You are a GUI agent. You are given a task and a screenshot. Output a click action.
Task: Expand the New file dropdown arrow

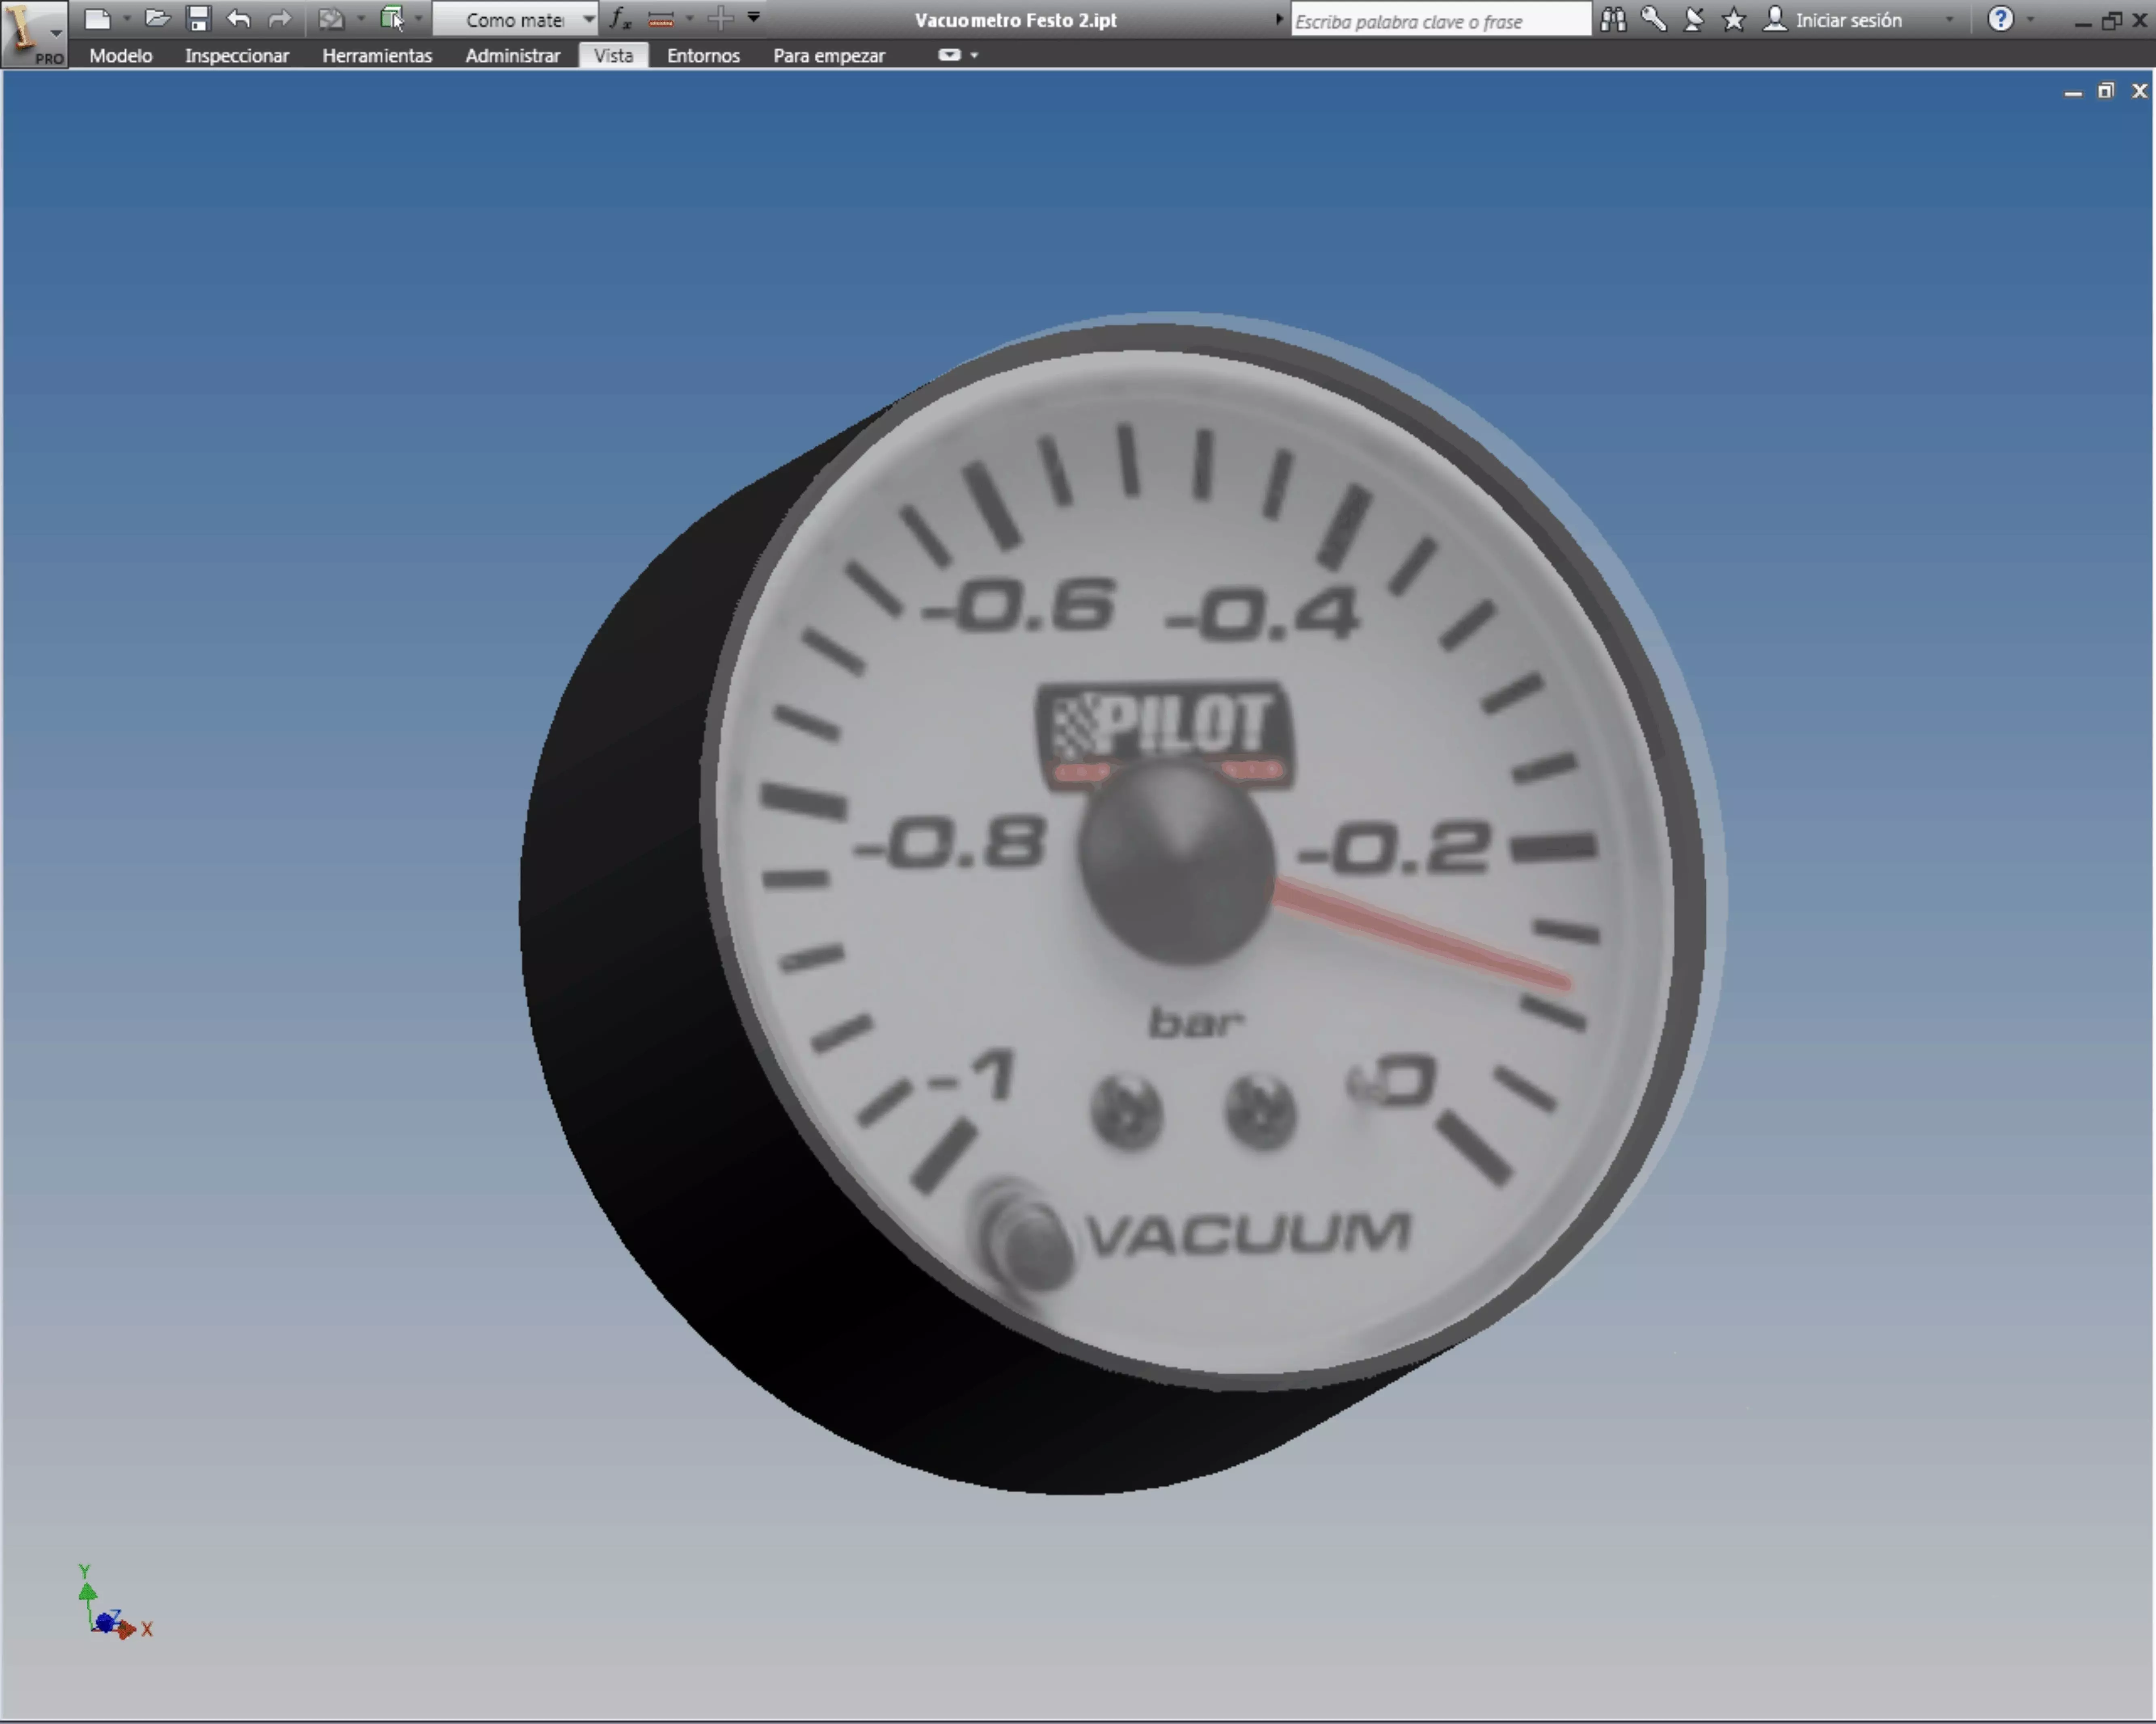[127, 19]
